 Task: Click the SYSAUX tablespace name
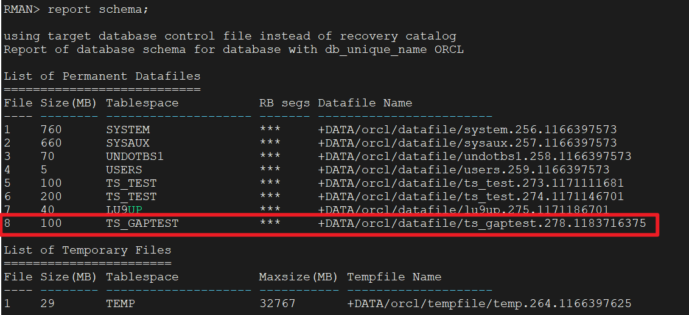pos(128,144)
